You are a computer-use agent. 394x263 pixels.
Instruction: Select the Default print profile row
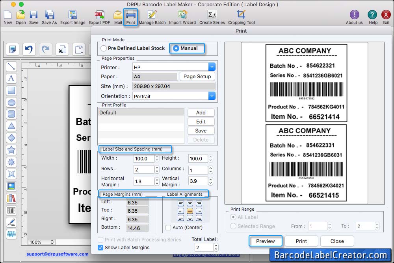[141, 112]
